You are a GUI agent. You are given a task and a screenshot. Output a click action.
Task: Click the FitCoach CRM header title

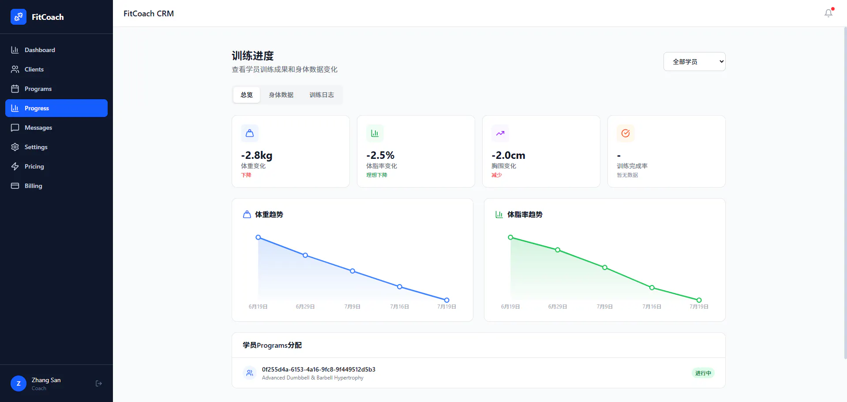(x=149, y=13)
